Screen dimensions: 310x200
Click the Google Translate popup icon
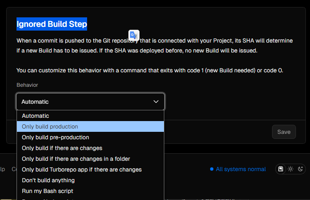pyautogui.click(x=134, y=36)
